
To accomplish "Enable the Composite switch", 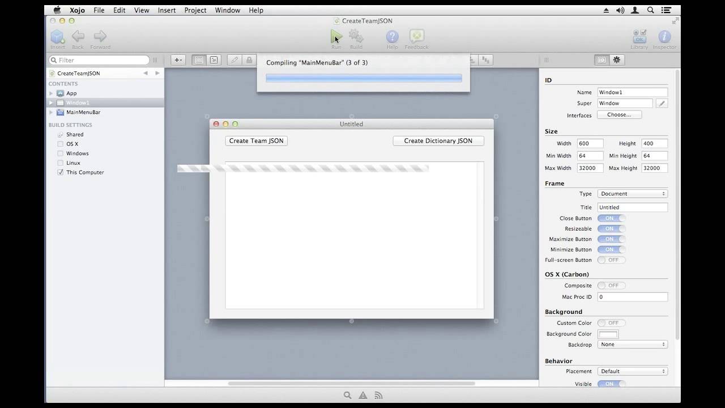I will point(611,286).
